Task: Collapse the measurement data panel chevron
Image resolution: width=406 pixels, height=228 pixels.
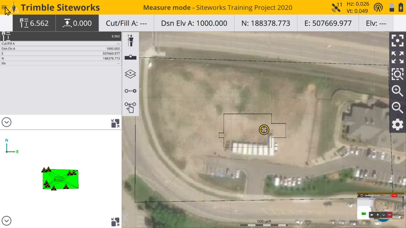Action: coord(6,122)
